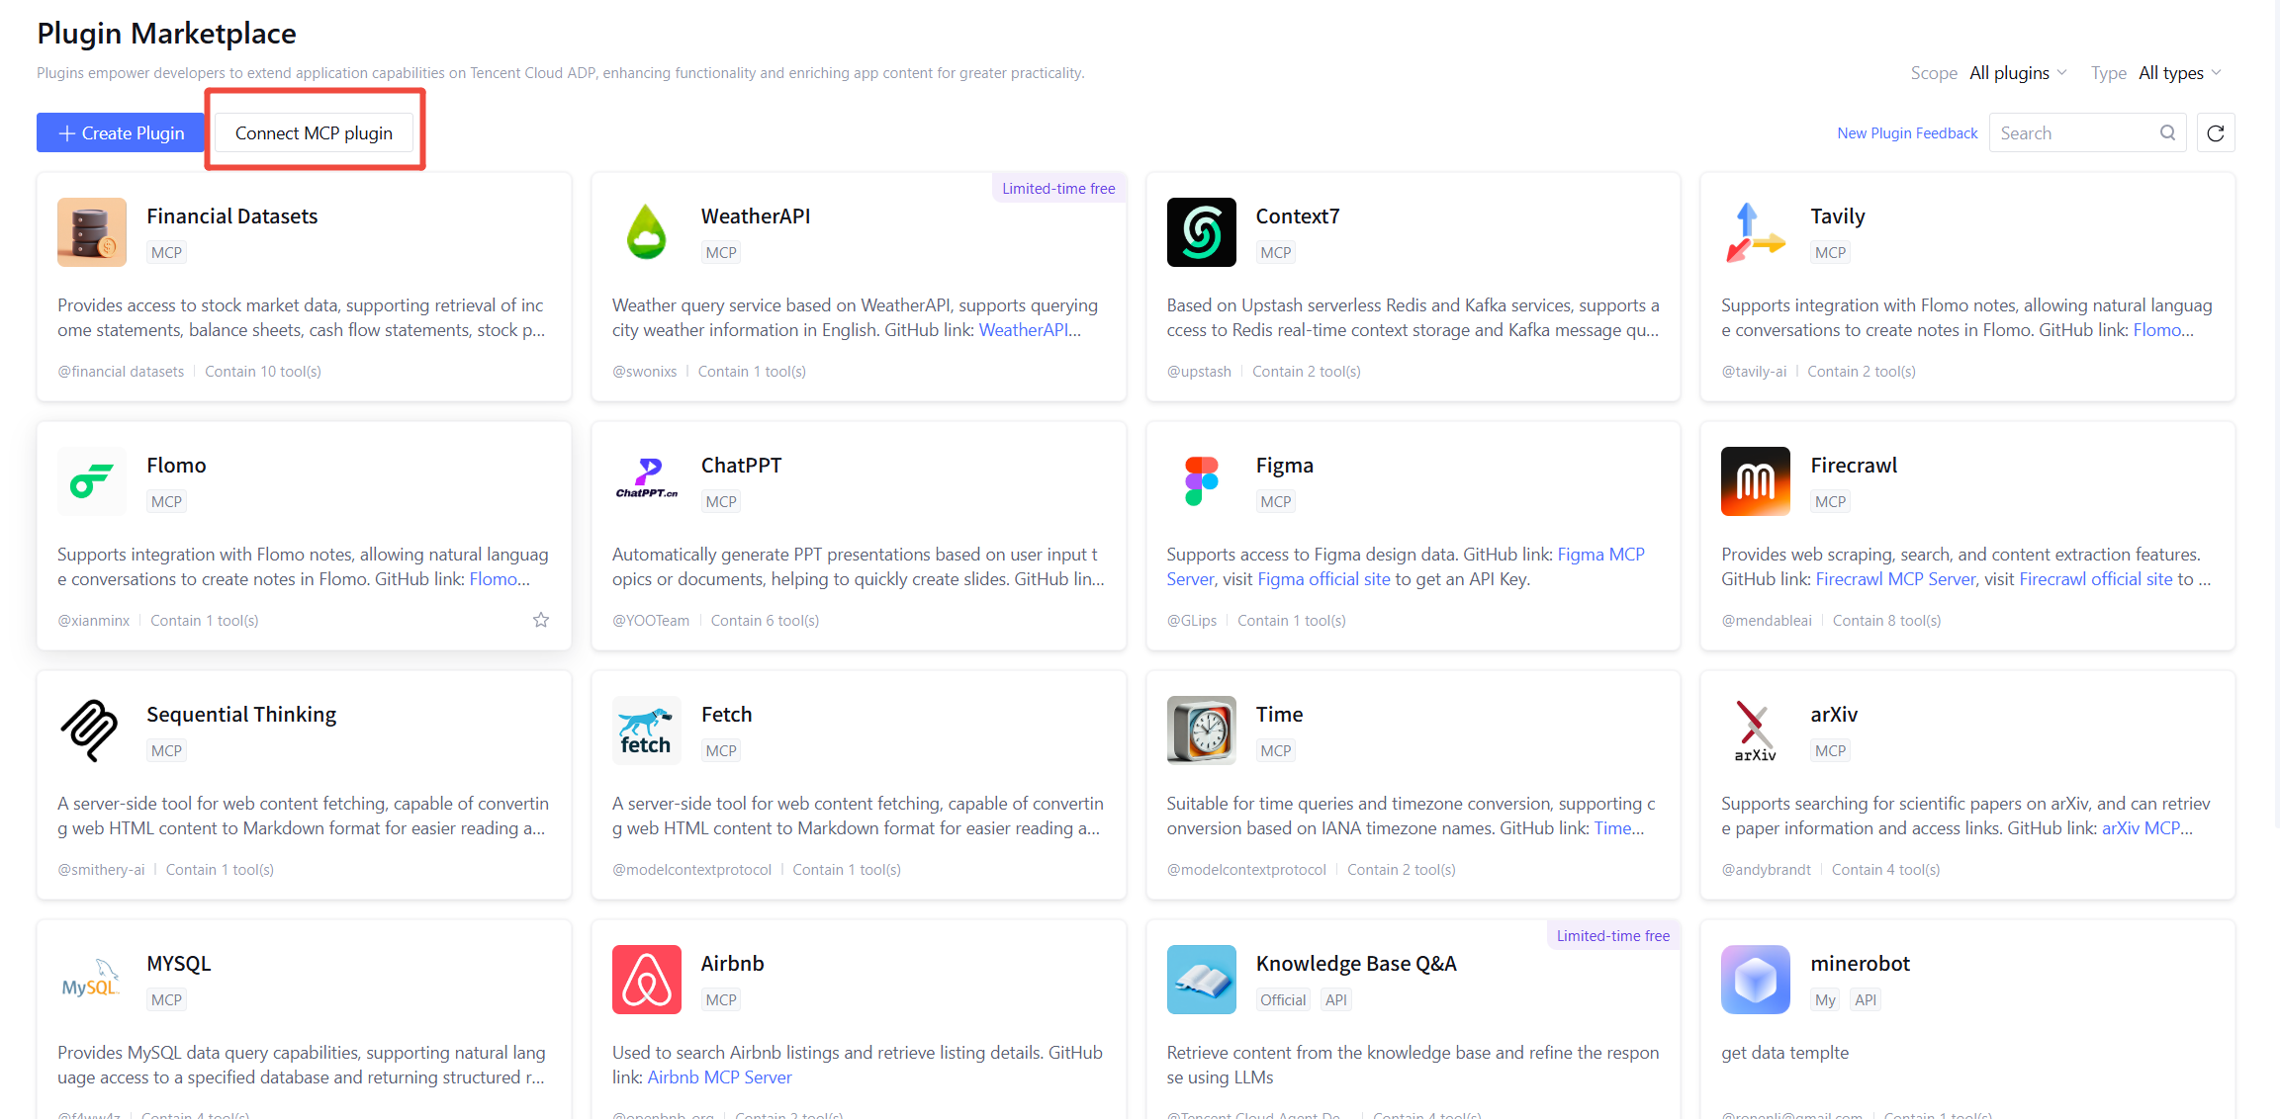Click the WeatherAPI droplet icon
This screenshot has width=2280, height=1119.
647,232
